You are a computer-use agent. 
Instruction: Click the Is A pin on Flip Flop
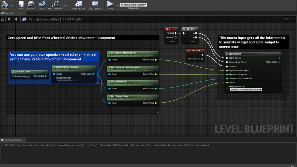click(x=196, y=41)
